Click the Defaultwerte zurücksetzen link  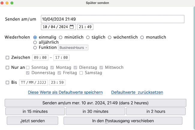point(137,92)
